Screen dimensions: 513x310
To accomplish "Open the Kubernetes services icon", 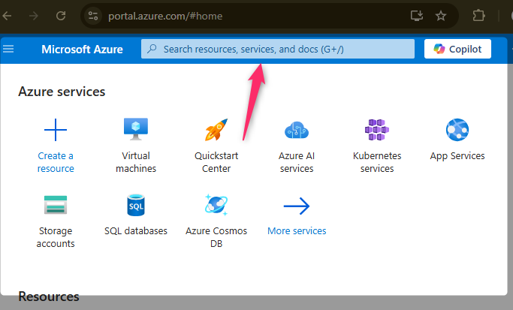I will pos(377,130).
